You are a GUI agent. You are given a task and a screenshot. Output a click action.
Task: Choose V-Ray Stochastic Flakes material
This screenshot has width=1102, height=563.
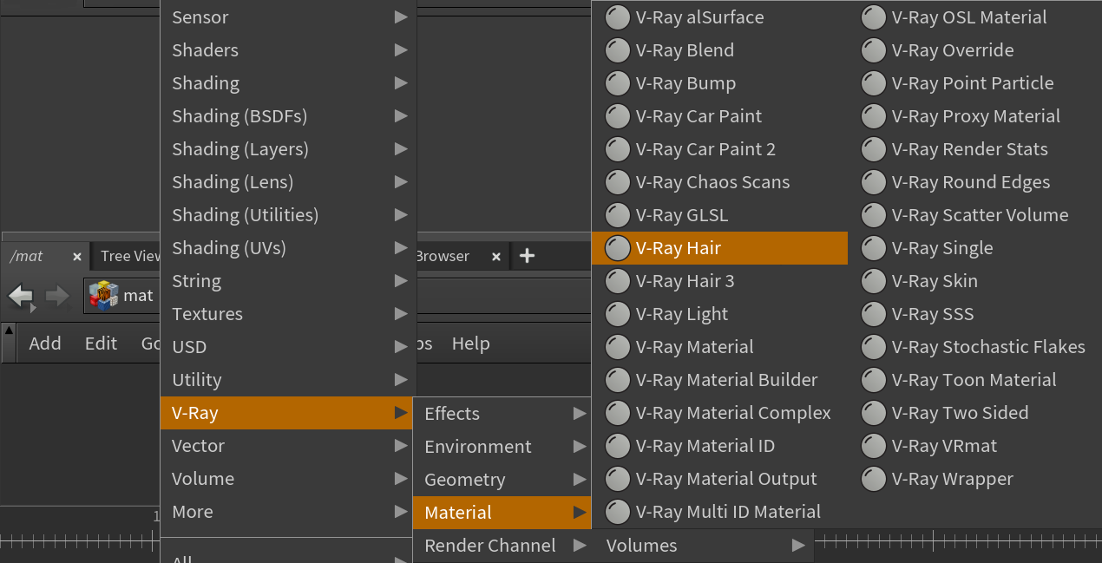coord(975,347)
